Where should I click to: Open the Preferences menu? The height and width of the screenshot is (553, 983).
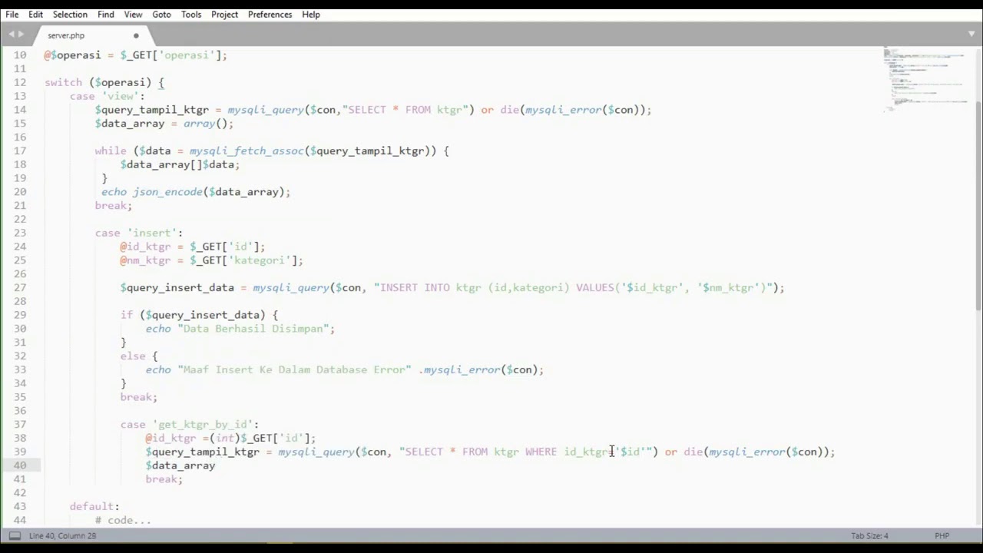[270, 14]
